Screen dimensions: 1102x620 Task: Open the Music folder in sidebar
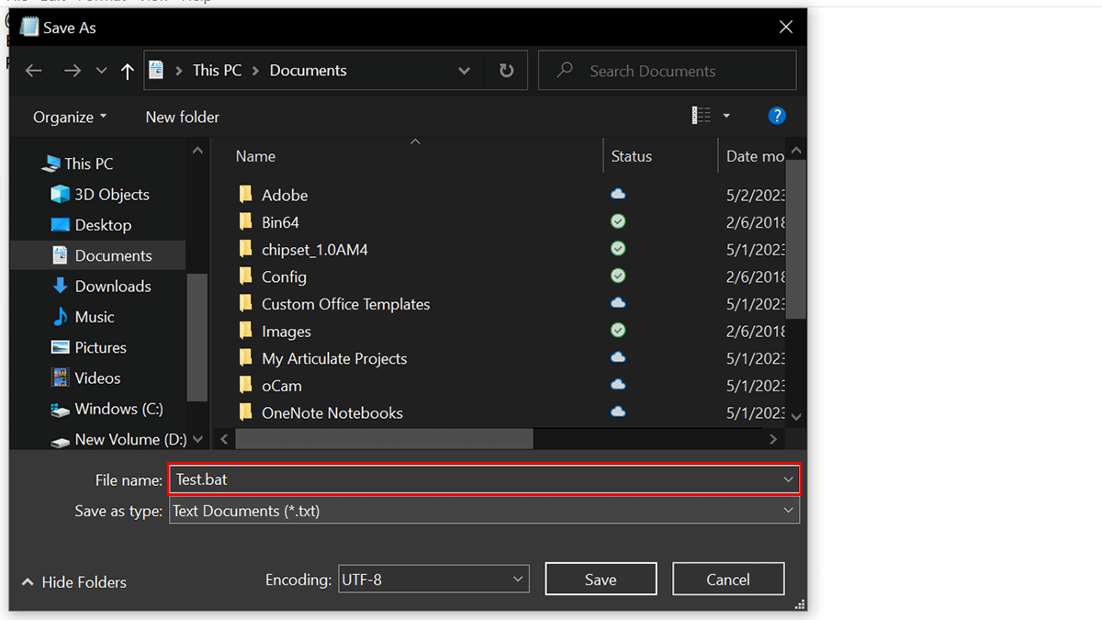pos(94,317)
